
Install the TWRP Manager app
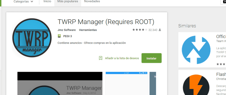pyautogui.click(x=151, y=58)
